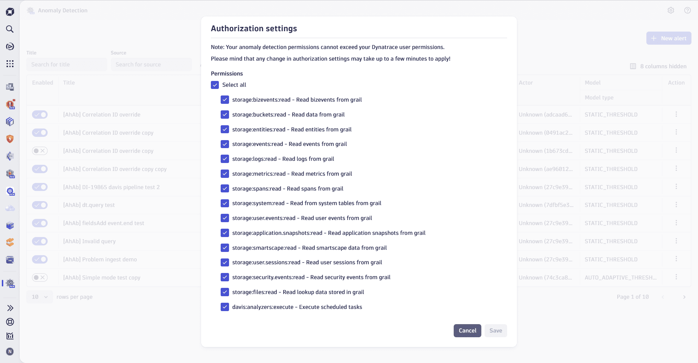Image resolution: width=698 pixels, height=363 pixels.
Task: Expand the sidebar with the double chevron
Action: coord(10,308)
